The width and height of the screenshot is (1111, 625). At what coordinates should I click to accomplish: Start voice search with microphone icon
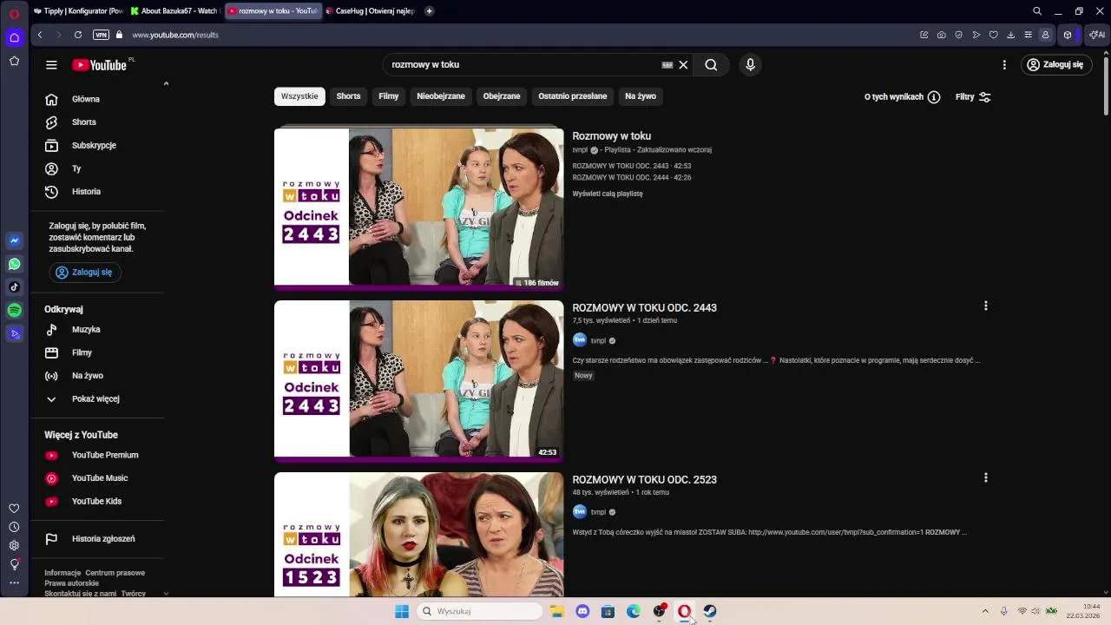(x=751, y=65)
